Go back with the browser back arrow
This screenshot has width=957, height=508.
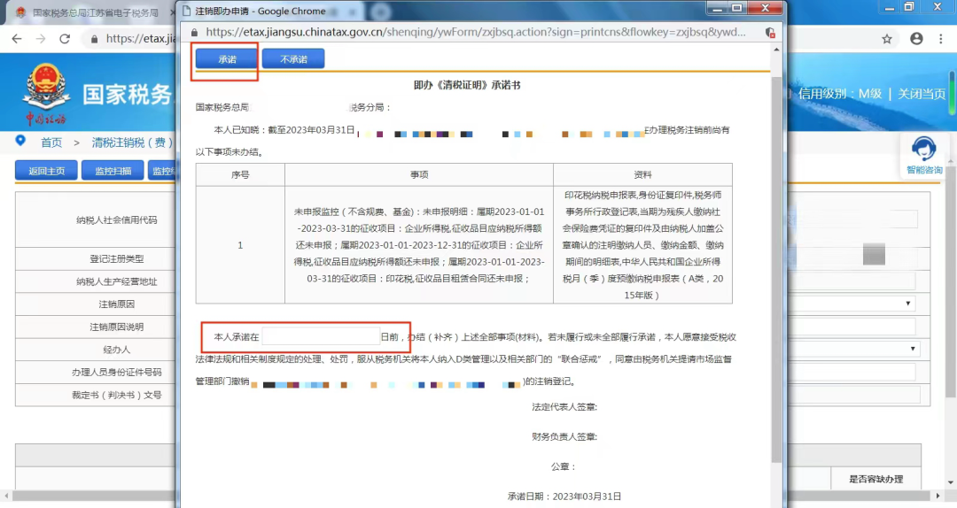tap(17, 39)
